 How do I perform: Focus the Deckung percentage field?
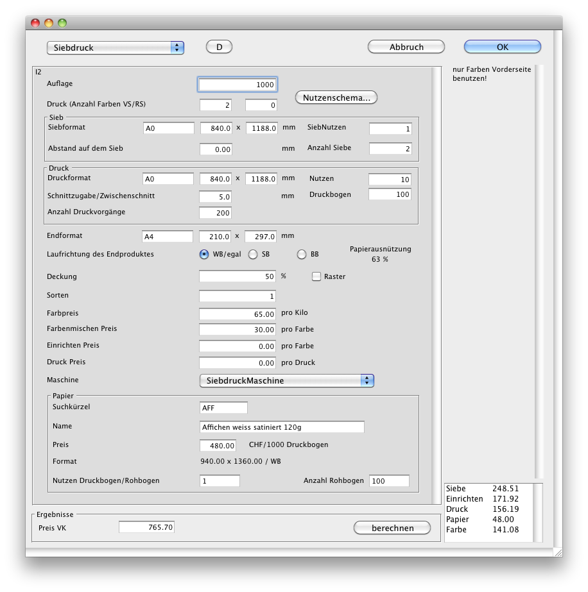click(x=238, y=276)
